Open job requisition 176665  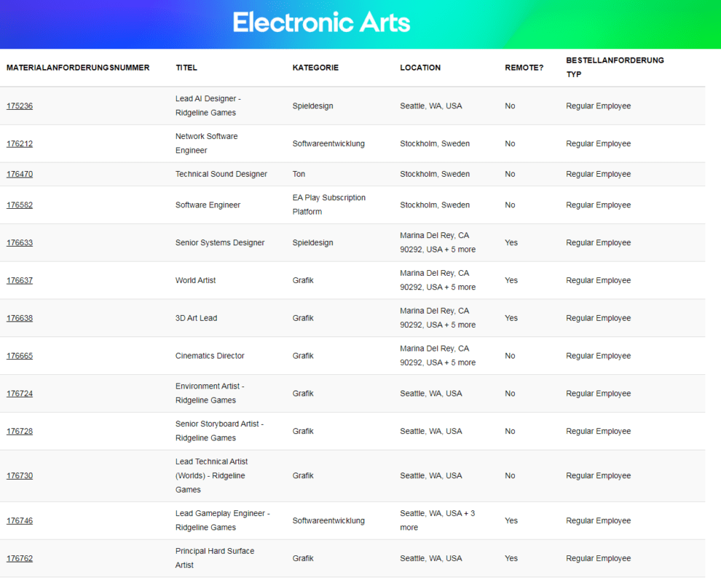tap(20, 356)
